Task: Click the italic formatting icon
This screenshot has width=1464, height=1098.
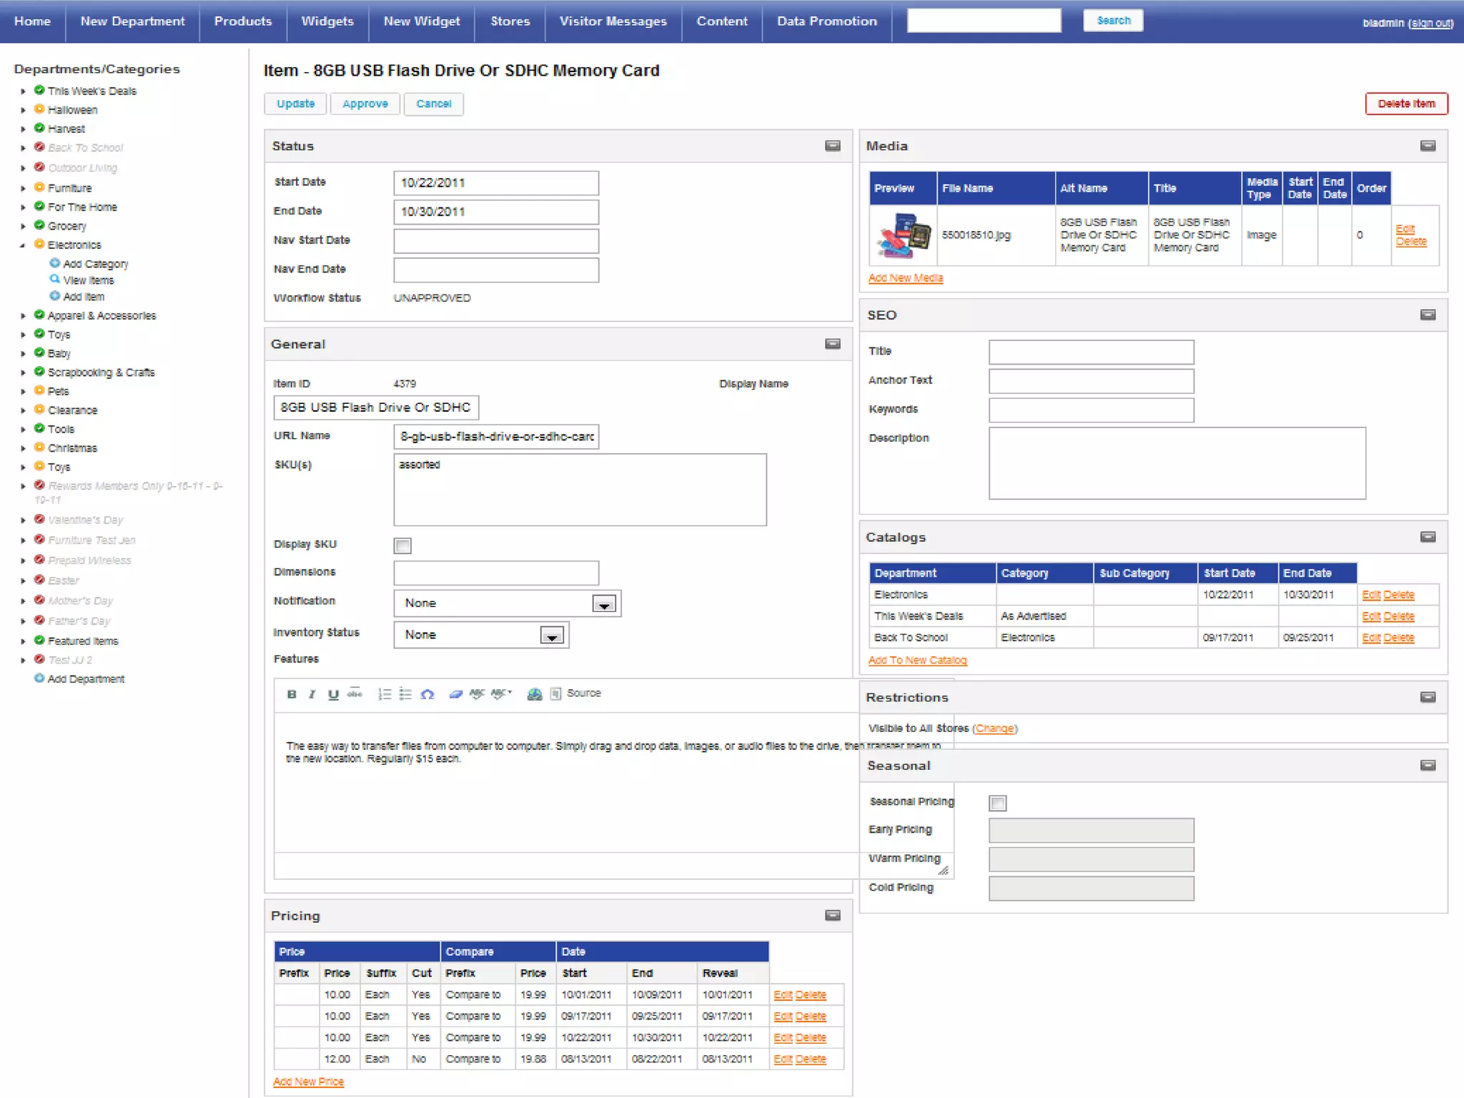Action: click(312, 694)
